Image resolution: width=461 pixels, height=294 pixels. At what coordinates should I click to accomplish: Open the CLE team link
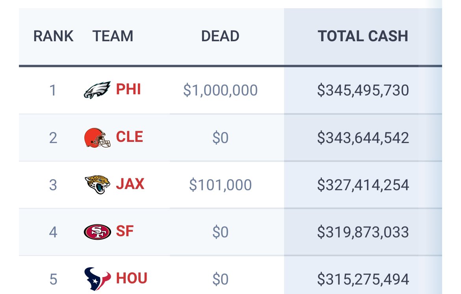(130, 137)
